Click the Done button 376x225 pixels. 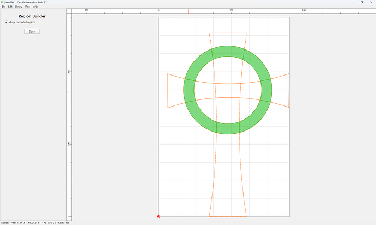point(32,32)
